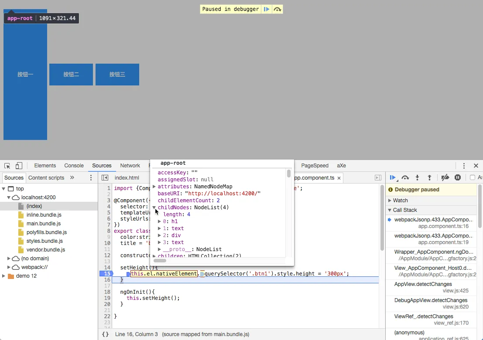This screenshot has height=340, width=483.
Task: Switch to the Console tab
Action: tap(74, 166)
